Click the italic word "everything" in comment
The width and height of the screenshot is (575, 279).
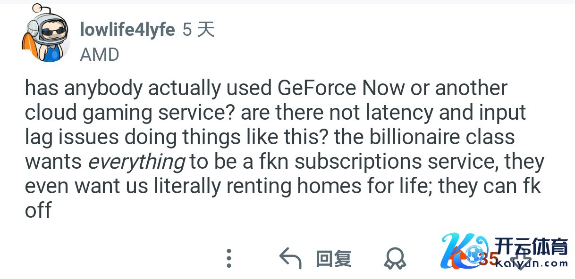pyautogui.click(x=136, y=162)
